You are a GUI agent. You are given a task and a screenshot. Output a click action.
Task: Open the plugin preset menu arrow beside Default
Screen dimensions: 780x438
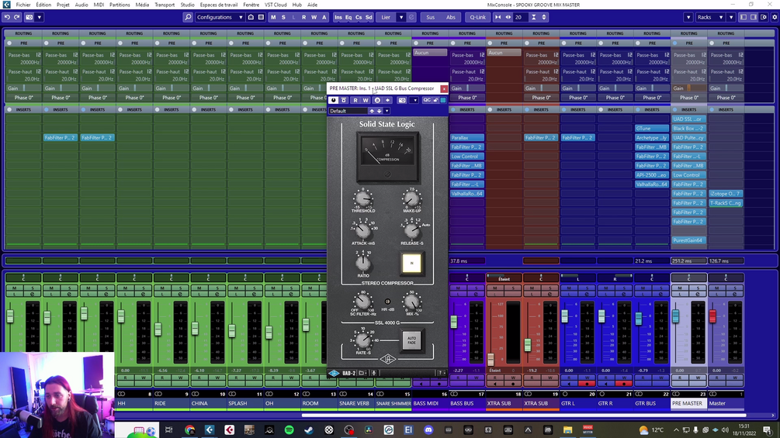coord(387,111)
